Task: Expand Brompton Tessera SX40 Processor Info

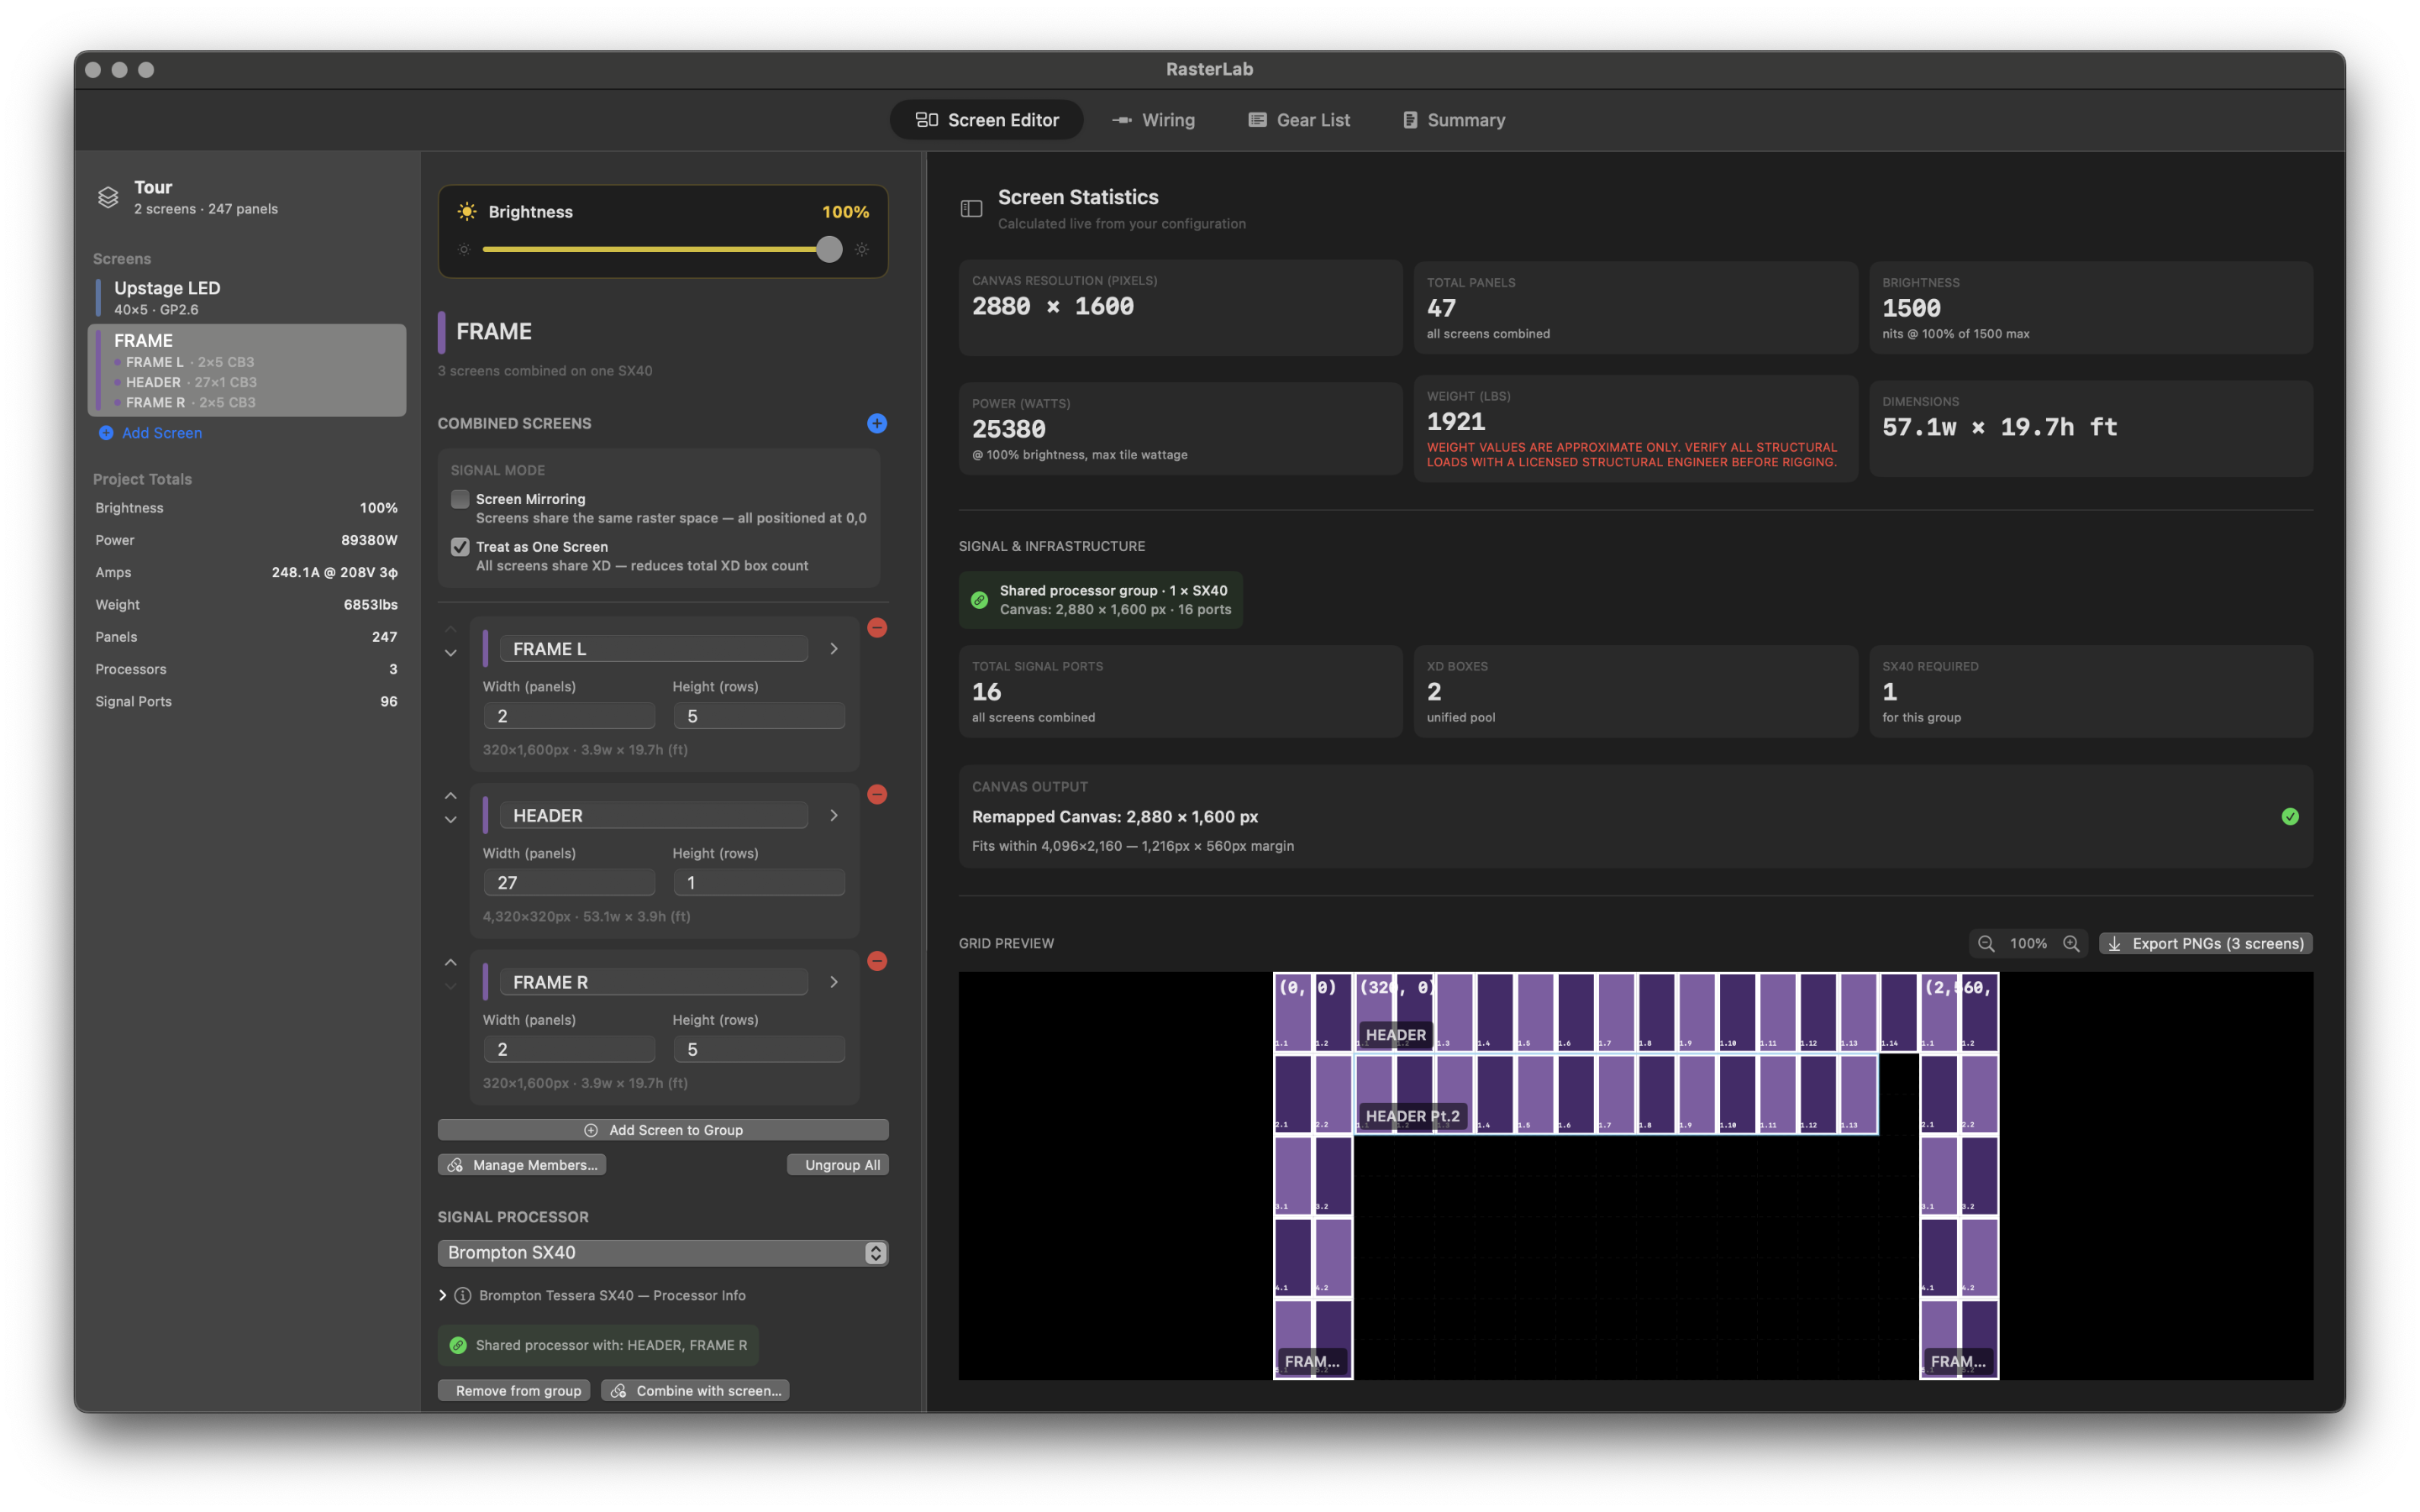Action: (x=443, y=1295)
